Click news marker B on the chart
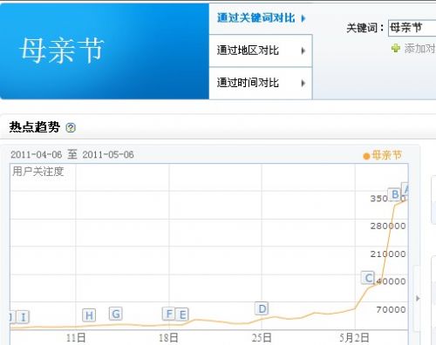436x345 pixels. tap(395, 194)
